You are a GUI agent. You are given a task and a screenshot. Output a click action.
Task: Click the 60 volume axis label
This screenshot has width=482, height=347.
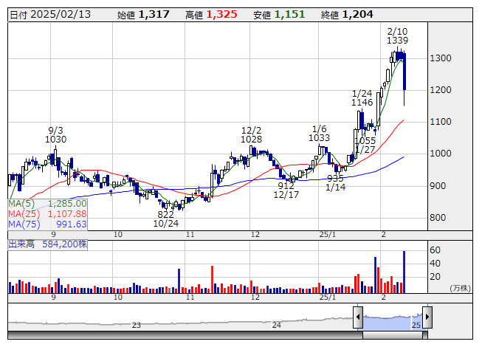coord(435,250)
